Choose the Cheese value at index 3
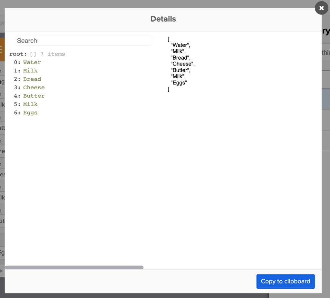 tap(34, 88)
